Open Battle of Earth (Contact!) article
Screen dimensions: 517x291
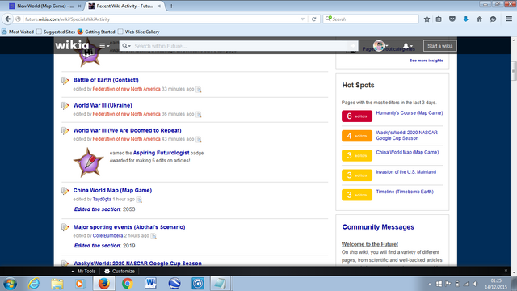(x=106, y=80)
